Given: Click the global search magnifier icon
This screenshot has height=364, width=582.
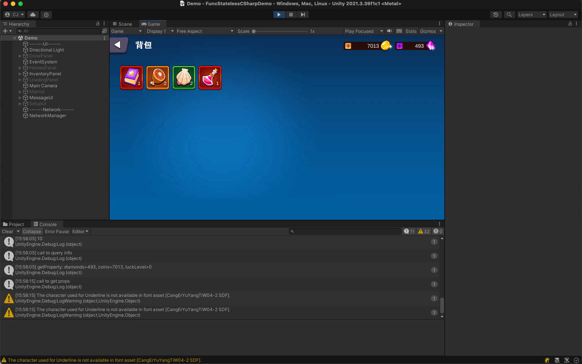Looking at the screenshot, I should click(509, 15).
